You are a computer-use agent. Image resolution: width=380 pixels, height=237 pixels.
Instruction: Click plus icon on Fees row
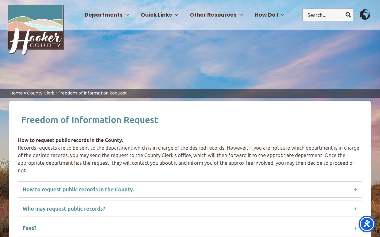pyautogui.click(x=355, y=228)
